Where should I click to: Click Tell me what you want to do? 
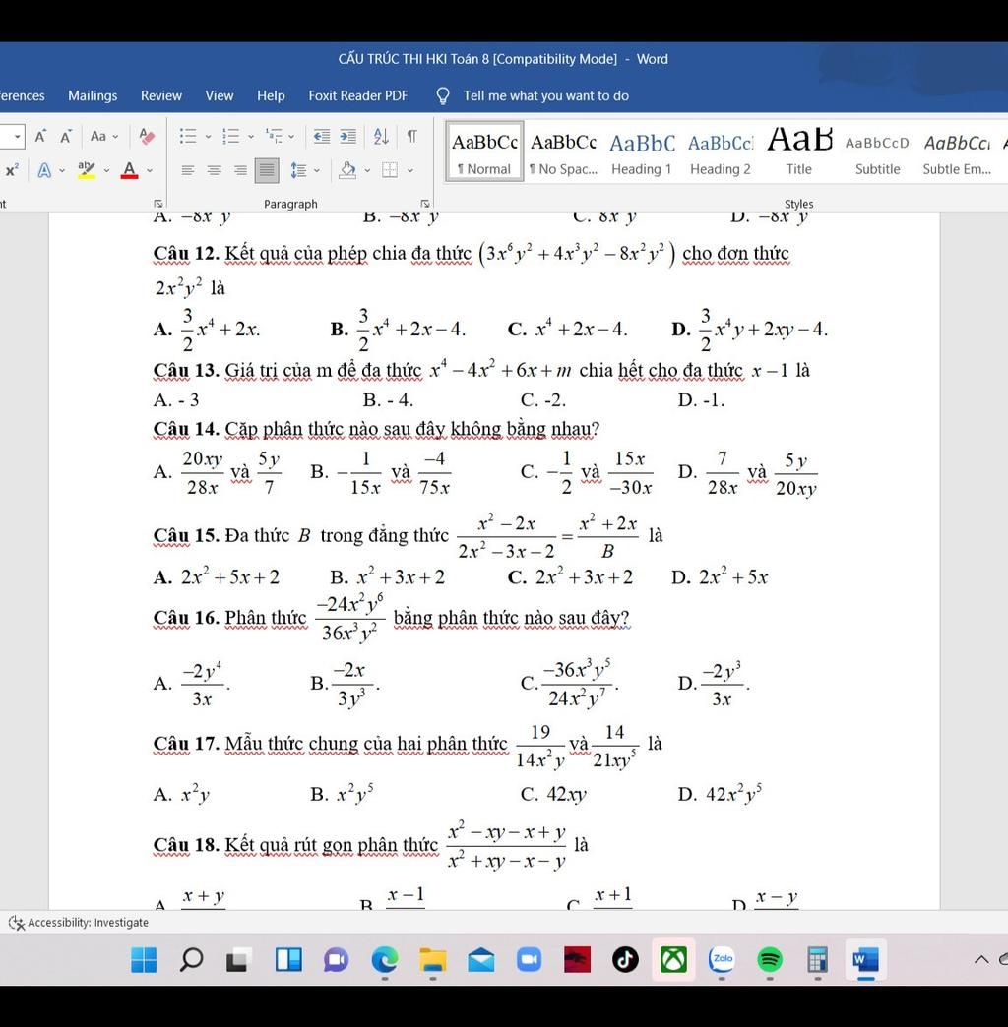tap(545, 95)
